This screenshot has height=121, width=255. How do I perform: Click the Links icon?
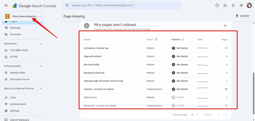(6, 97)
